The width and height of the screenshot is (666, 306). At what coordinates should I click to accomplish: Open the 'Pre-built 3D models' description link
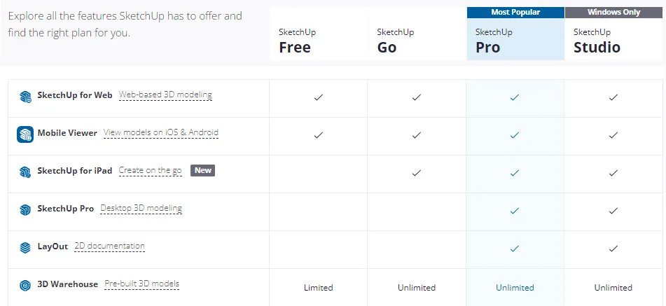pos(141,284)
